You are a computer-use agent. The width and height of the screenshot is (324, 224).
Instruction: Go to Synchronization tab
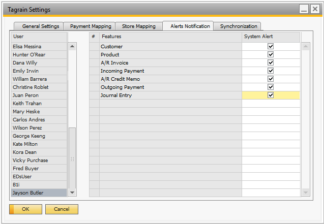click(x=239, y=26)
